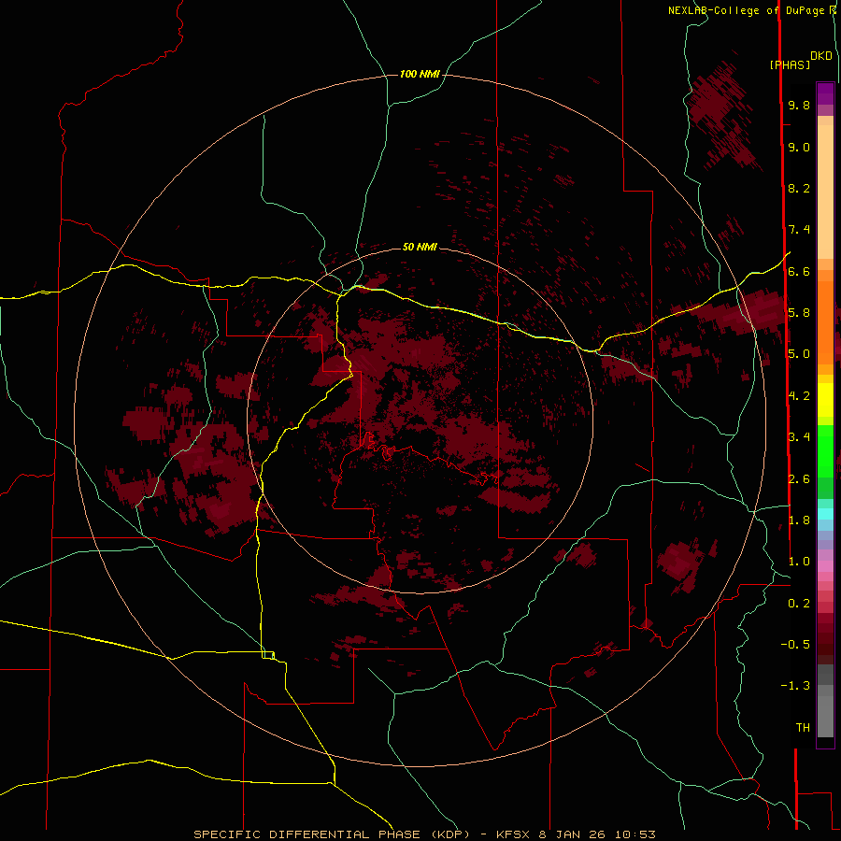Image resolution: width=841 pixels, height=841 pixels.
Task: Click the Specific Differential Phase (KDP) caption
Action: [424, 834]
